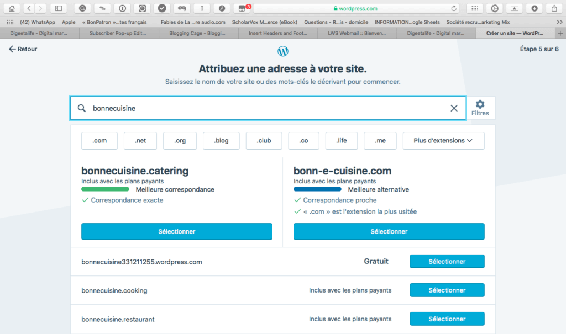Open the Questions - domicile bookmark
566x334 pixels.
336,22
